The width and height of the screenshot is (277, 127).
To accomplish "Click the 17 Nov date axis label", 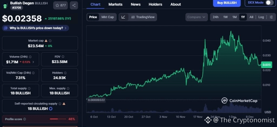I will click(198, 117).
